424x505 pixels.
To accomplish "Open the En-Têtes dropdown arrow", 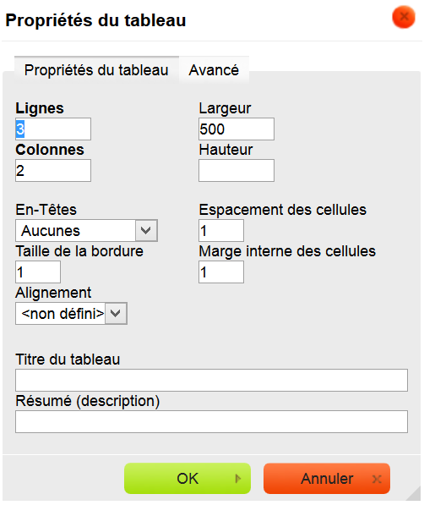I will tap(146, 231).
